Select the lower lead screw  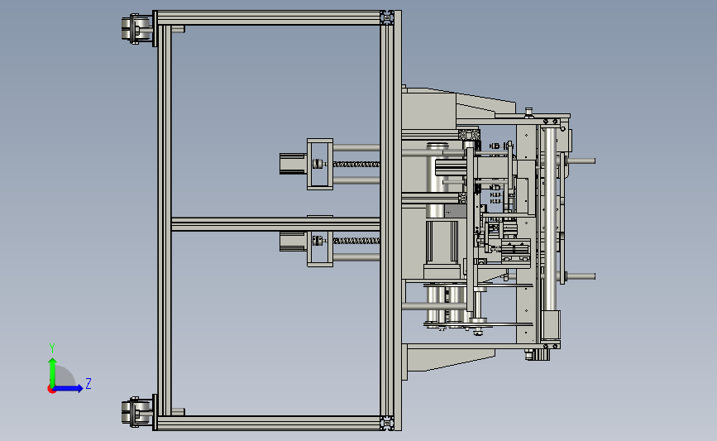(356, 240)
